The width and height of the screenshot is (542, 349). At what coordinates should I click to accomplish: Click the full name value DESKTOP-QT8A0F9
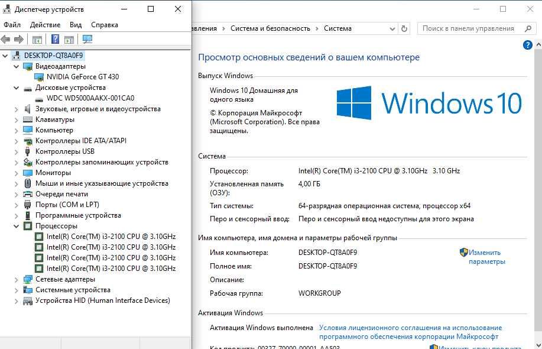click(x=327, y=266)
